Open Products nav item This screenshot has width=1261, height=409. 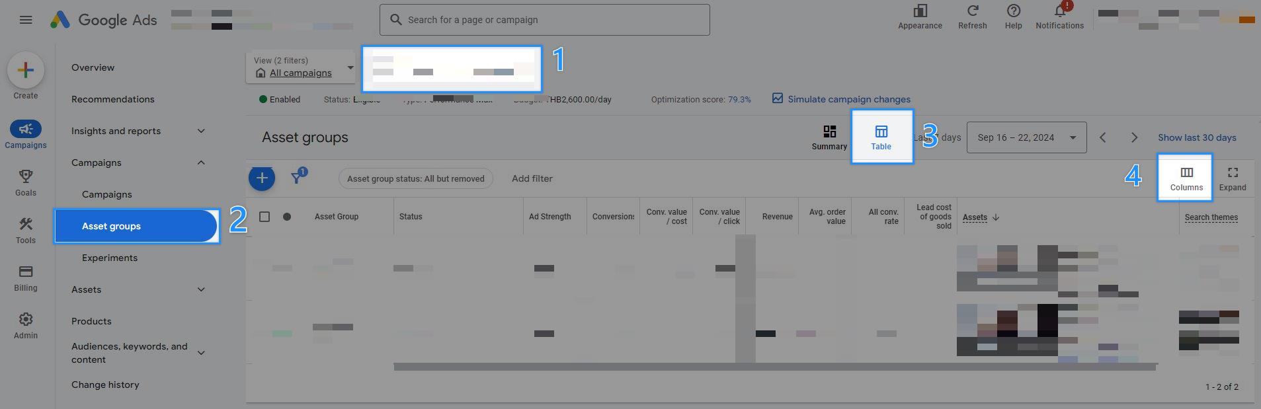coord(91,321)
